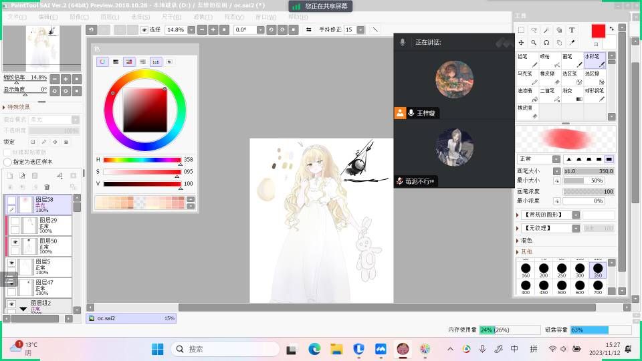Image resolution: width=642 pixels, height=361 pixels.
Task: Enable 指定为选区样本 radio option
Action: pos(8,162)
